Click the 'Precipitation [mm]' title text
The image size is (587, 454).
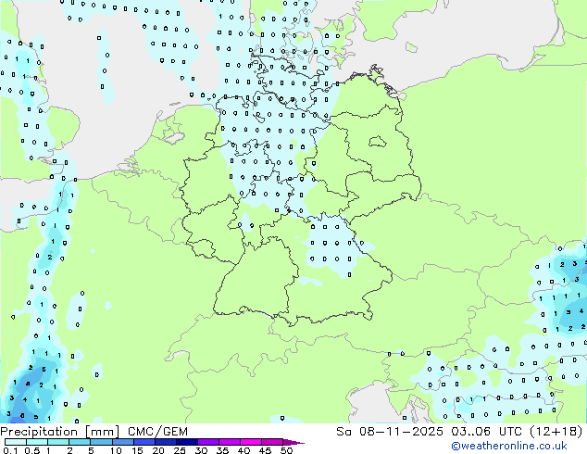pyautogui.click(x=60, y=432)
